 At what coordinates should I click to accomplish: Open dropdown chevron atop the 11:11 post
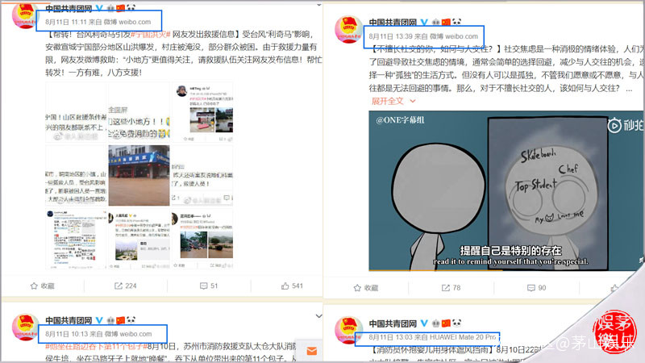318,5
